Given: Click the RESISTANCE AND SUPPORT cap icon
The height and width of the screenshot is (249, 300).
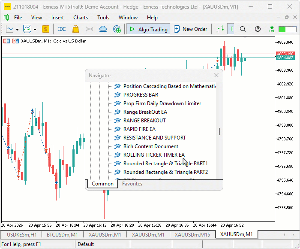Looking at the screenshot, I should (117, 138).
